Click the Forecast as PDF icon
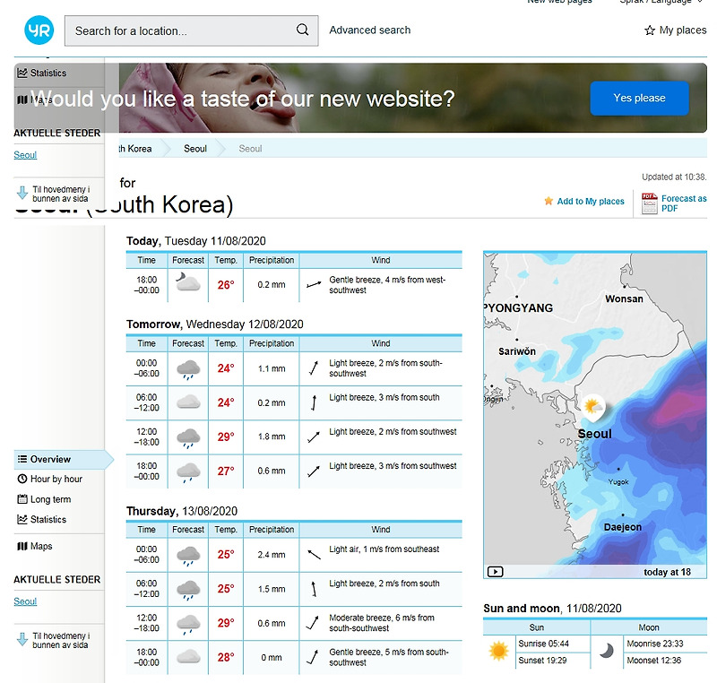717x683 pixels. 649,203
